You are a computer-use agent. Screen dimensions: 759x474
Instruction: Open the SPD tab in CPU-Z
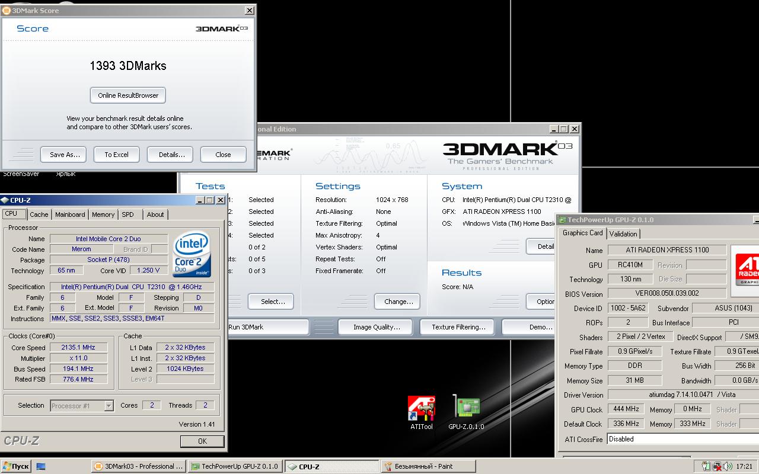(x=128, y=214)
